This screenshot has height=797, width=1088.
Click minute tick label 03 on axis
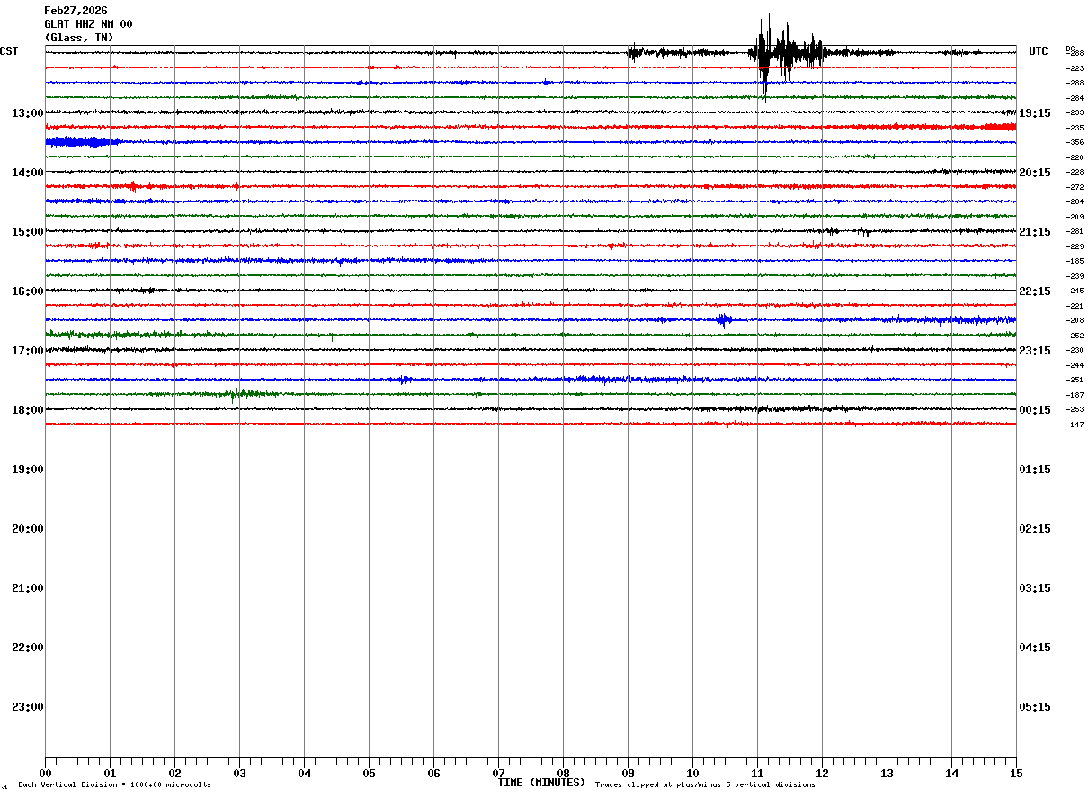tap(239, 773)
